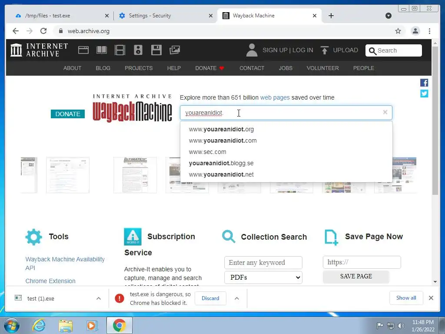This screenshot has width=445, height=334.
Task: Discard the blocked test.exe download
Action: tap(210, 298)
